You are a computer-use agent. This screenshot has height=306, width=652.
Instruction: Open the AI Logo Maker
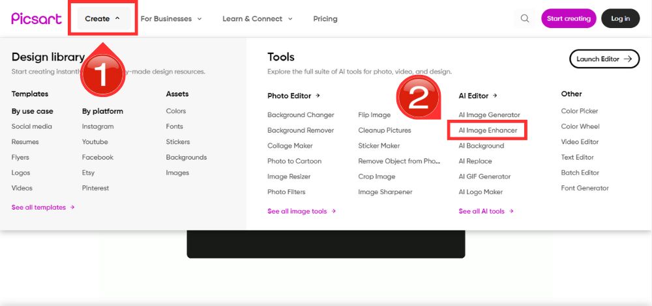[x=481, y=191]
